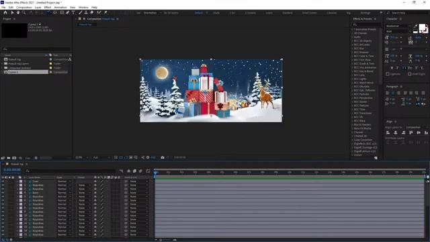
Task: Create a new composition from Project panel
Action: (14, 158)
